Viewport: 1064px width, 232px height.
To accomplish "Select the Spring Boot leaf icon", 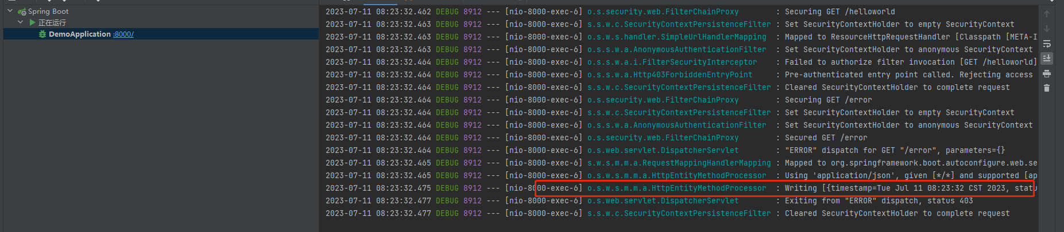I will click(22, 11).
